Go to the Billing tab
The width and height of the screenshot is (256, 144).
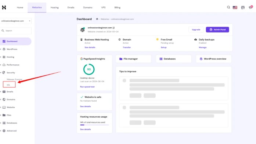click(118, 7)
